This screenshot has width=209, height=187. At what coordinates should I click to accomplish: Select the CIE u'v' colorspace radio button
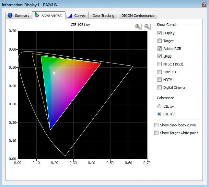coord(159,114)
